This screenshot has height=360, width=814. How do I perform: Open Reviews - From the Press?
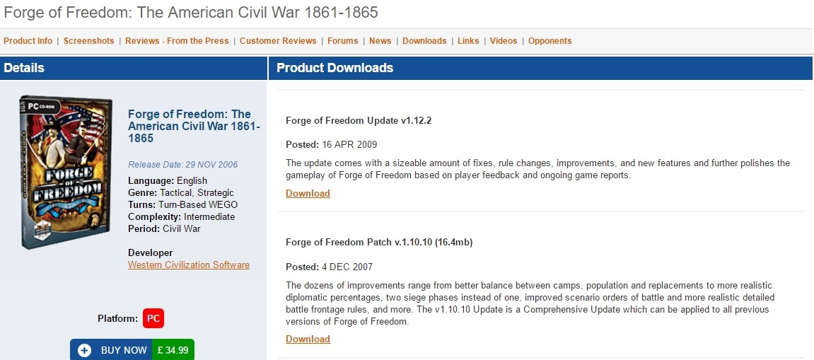[x=177, y=41]
